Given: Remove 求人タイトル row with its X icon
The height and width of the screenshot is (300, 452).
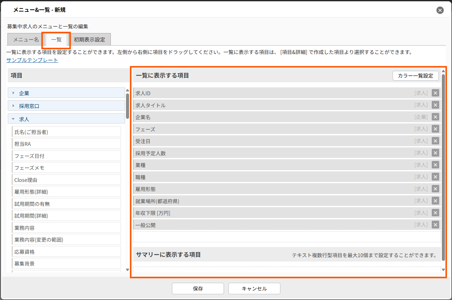Looking at the screenshot, I should point(435,105).
